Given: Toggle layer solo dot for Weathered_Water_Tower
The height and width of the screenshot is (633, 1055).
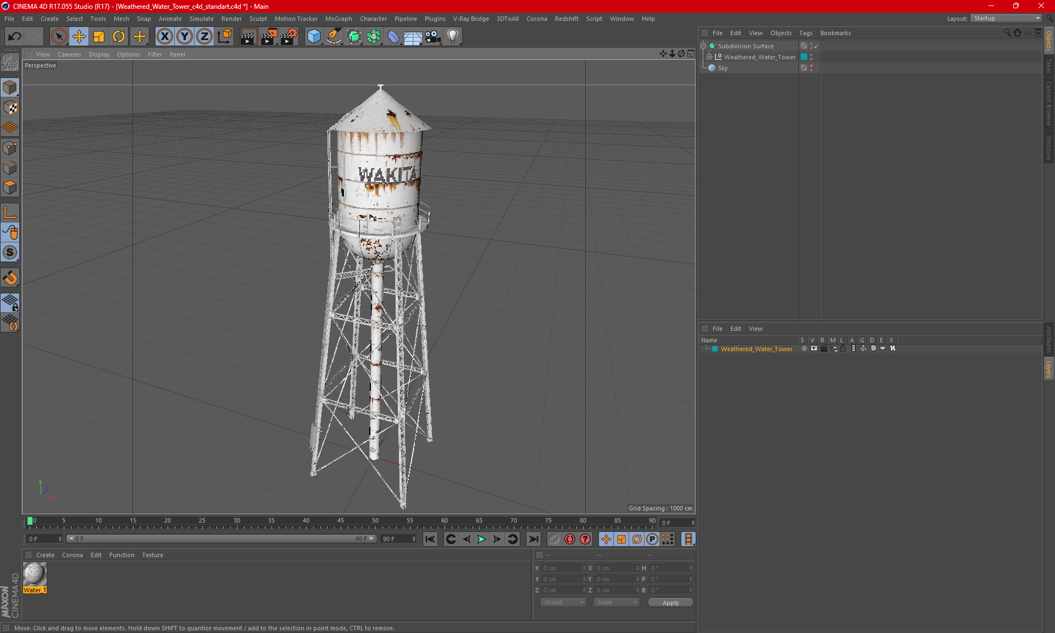Looking at the screenshot, I should (804, 348).
